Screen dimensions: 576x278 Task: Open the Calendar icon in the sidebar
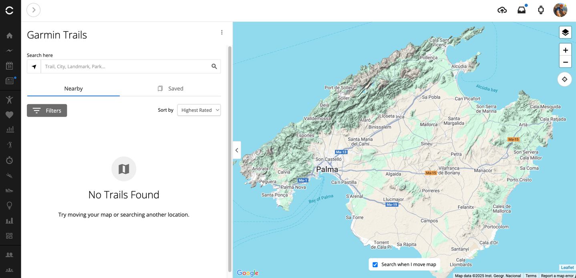click(x=10, y=66)
